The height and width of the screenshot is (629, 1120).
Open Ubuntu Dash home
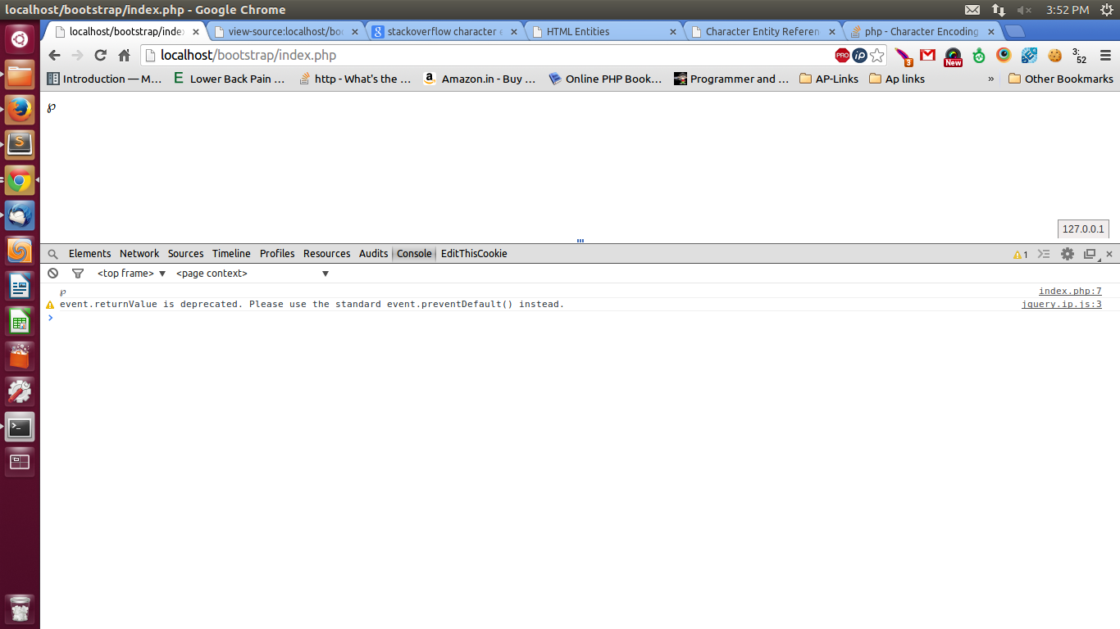[x=20, y=39]
